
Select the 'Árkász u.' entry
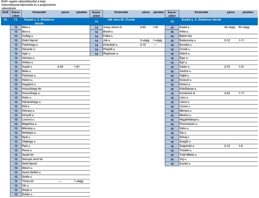pos(28,62)
